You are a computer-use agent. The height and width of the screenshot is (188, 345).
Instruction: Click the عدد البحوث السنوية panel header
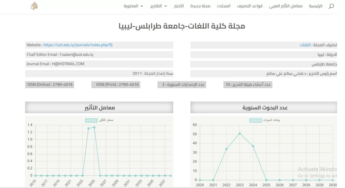click(x=264, y=108)
